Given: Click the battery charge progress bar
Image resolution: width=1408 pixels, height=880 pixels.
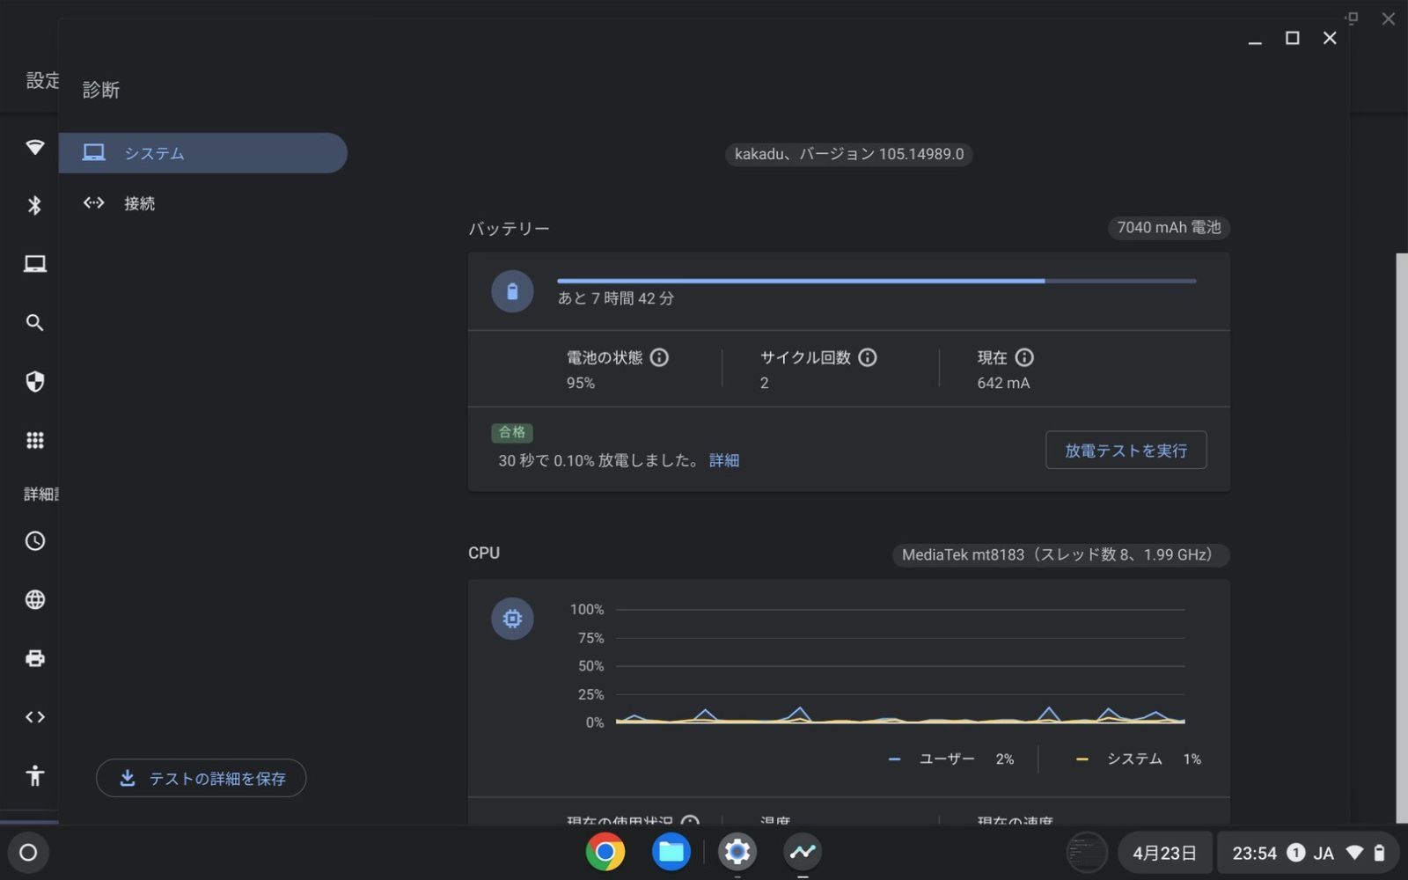Looking at the screenshot, I should click(x=876, y=281).
